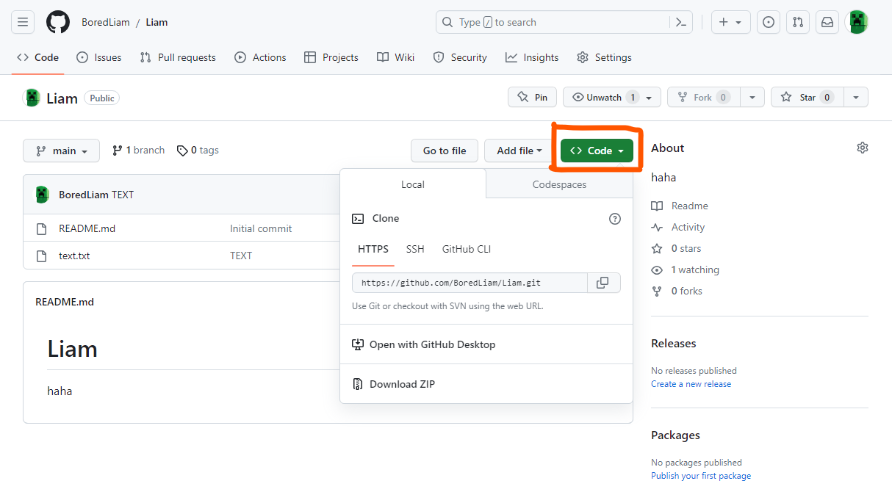Select the SSH clone tab
Image resolution: width=892 pixels, height=503 pixels.
click(415, 249)
